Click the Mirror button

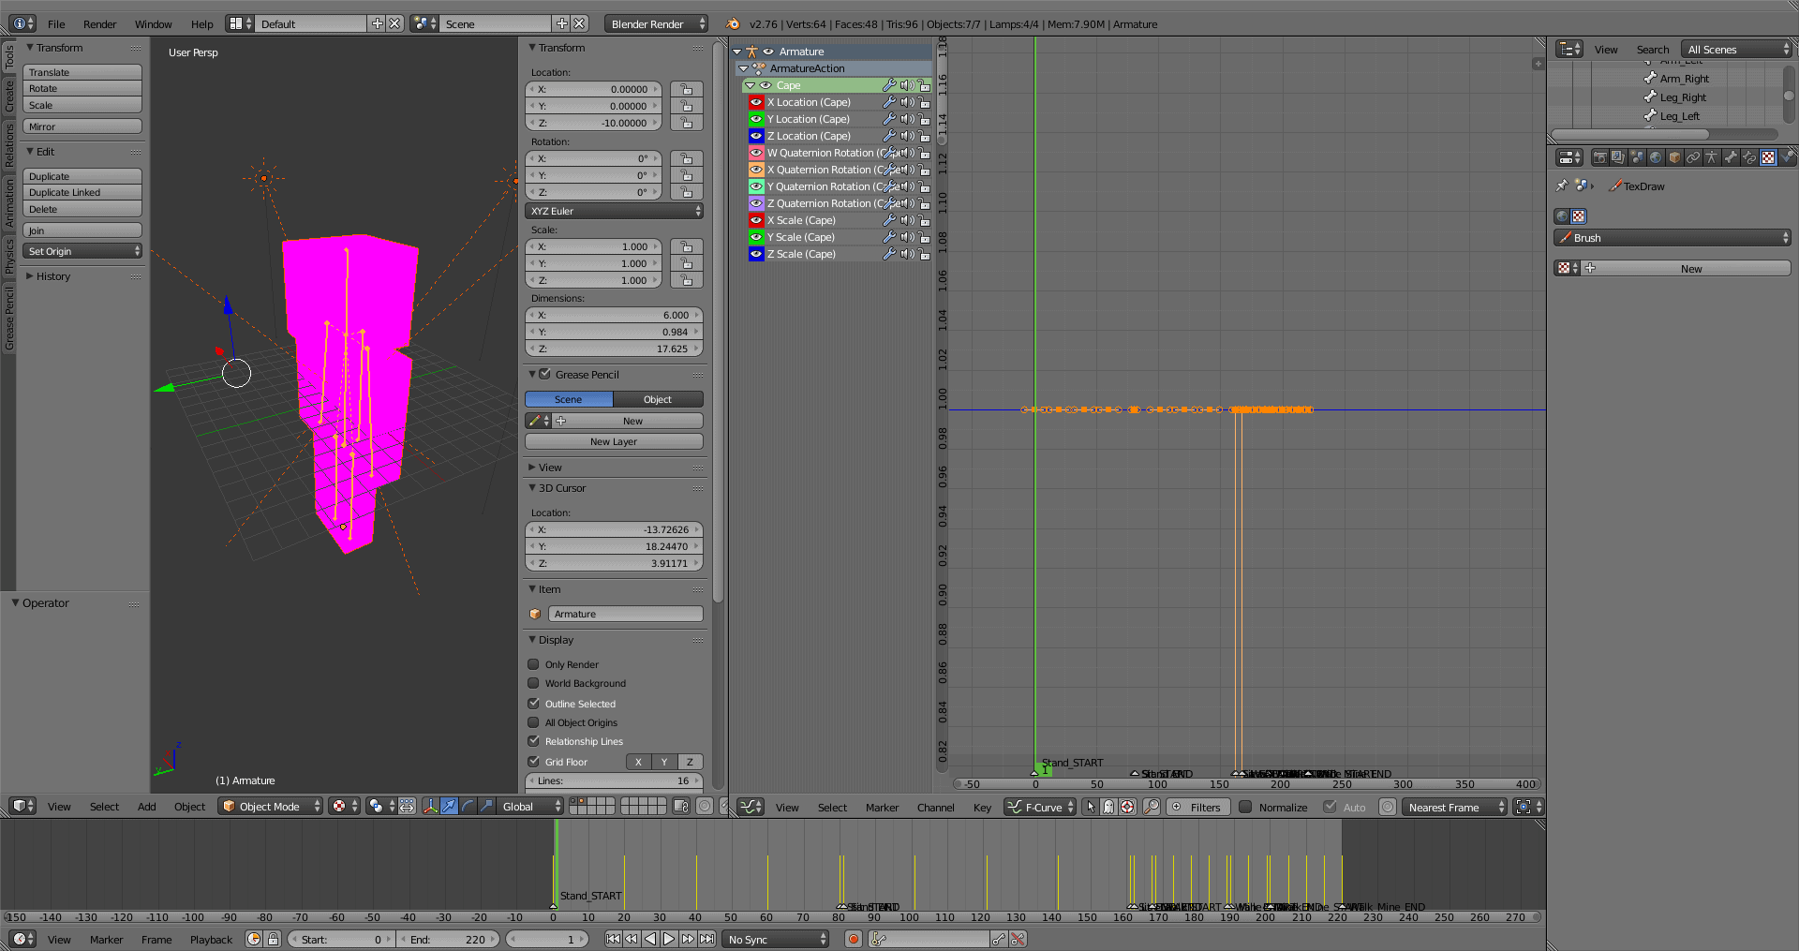point(82,126)
